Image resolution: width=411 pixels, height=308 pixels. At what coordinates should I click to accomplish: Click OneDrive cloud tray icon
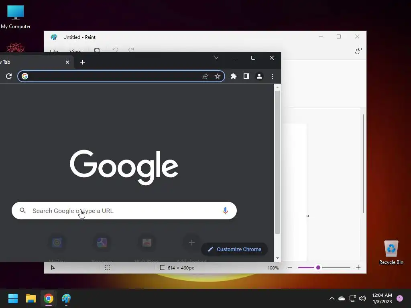coord(342,298)
